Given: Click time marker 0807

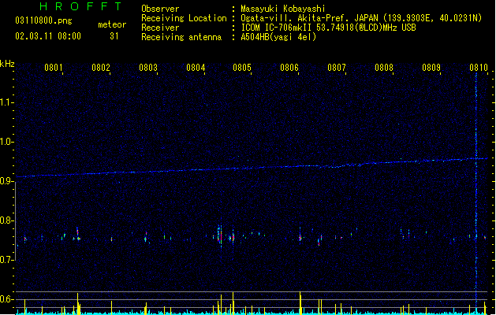Looking at the screenshot, I should point(337,67).
